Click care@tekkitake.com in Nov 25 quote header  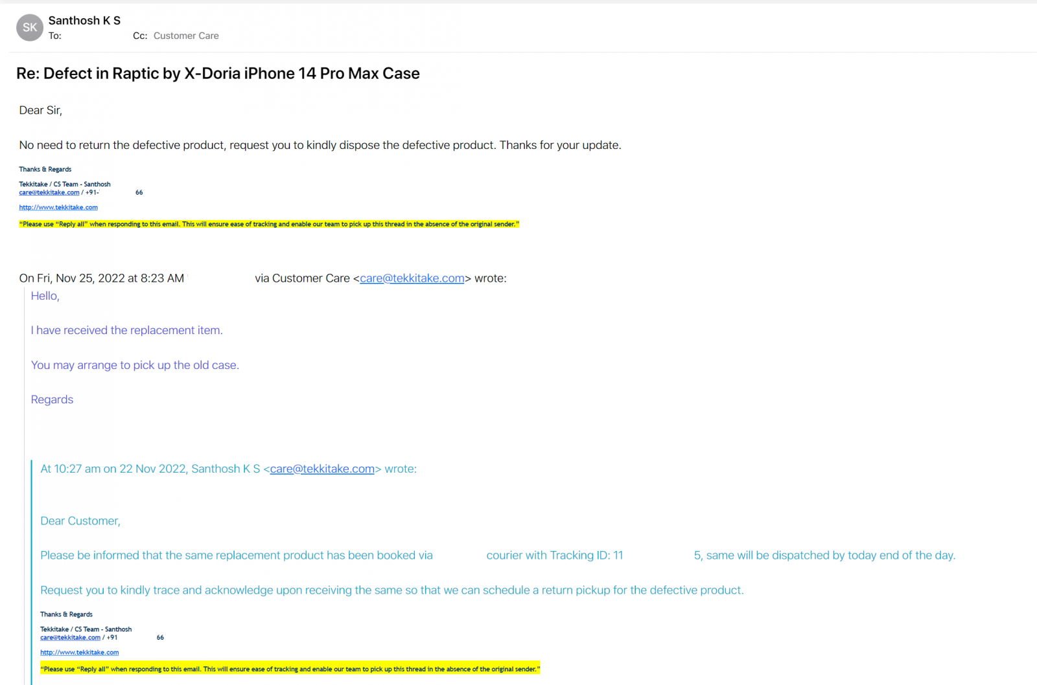click(412, 278)
